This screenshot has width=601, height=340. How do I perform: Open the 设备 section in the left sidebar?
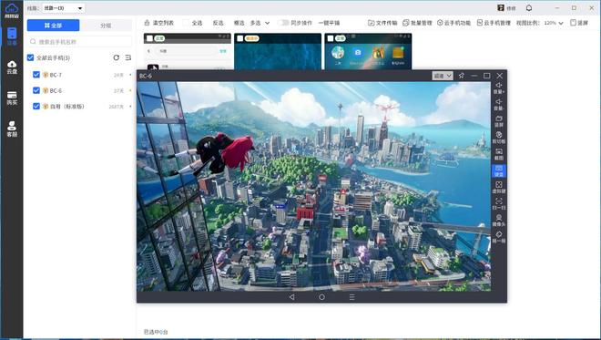click(12, 36)
